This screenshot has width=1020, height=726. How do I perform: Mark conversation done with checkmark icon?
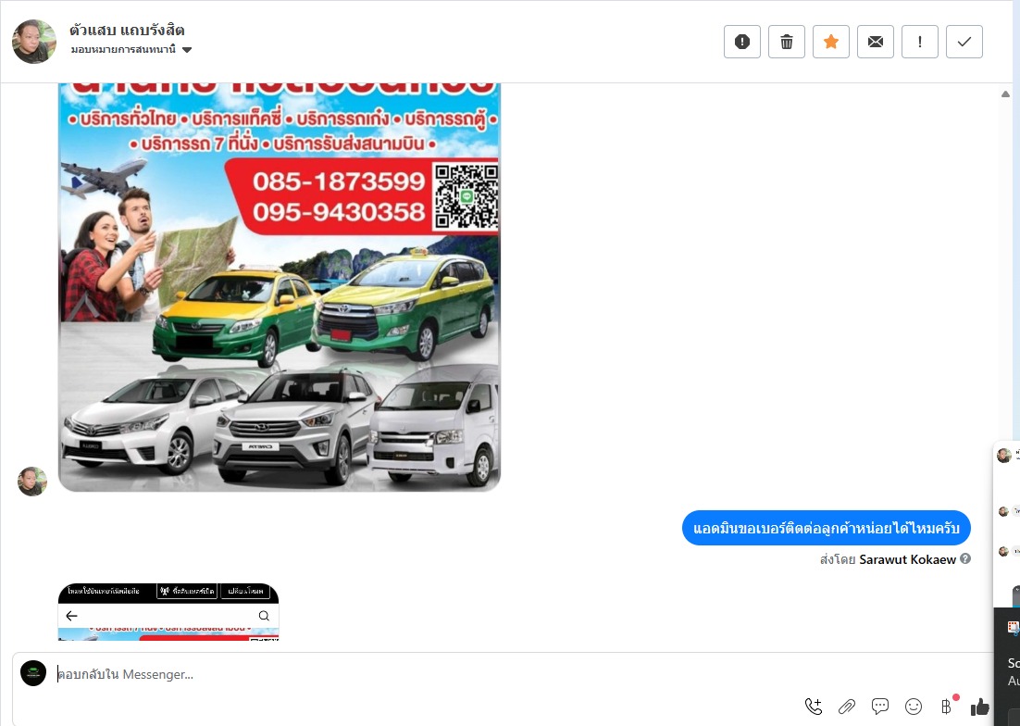(x=964, y=42)
